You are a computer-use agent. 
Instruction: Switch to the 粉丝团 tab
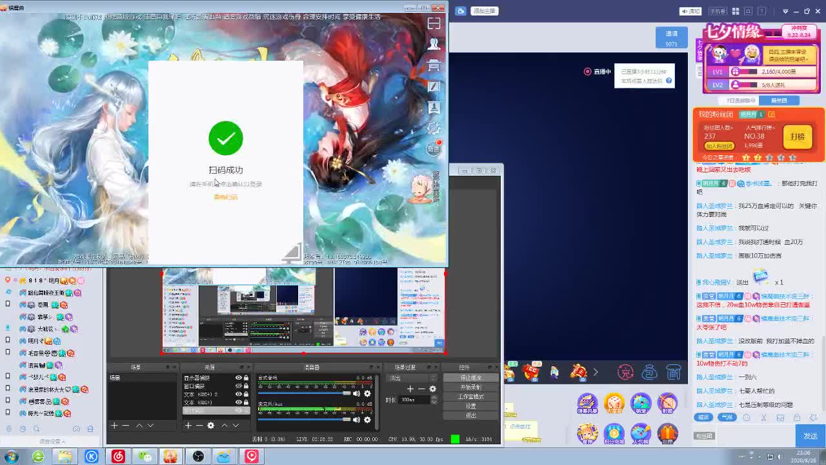tap(779, 101)
